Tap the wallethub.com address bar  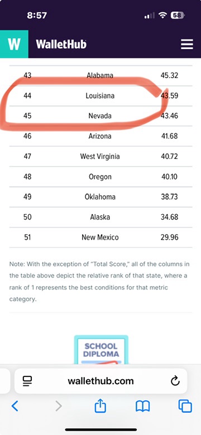(x=100, y=381)
